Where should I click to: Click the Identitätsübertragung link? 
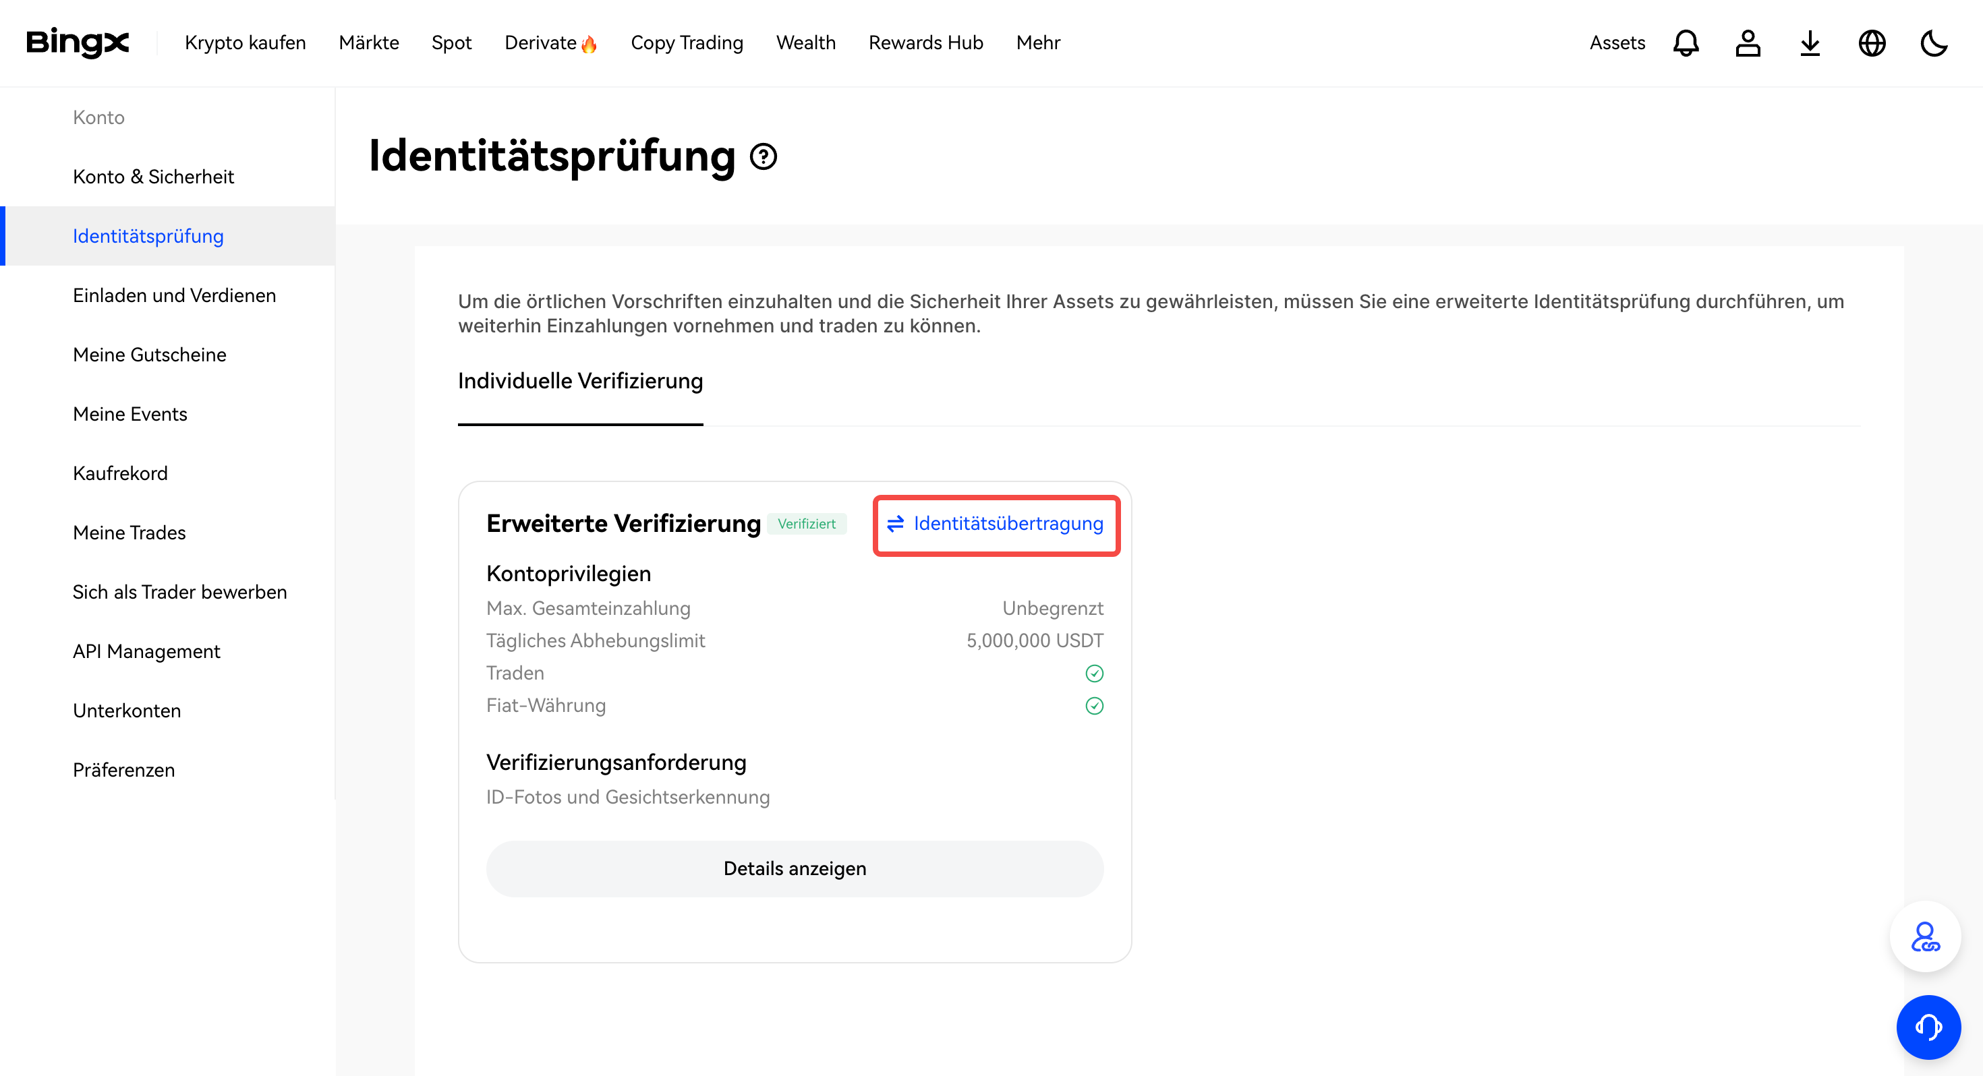pos(1008,523)
